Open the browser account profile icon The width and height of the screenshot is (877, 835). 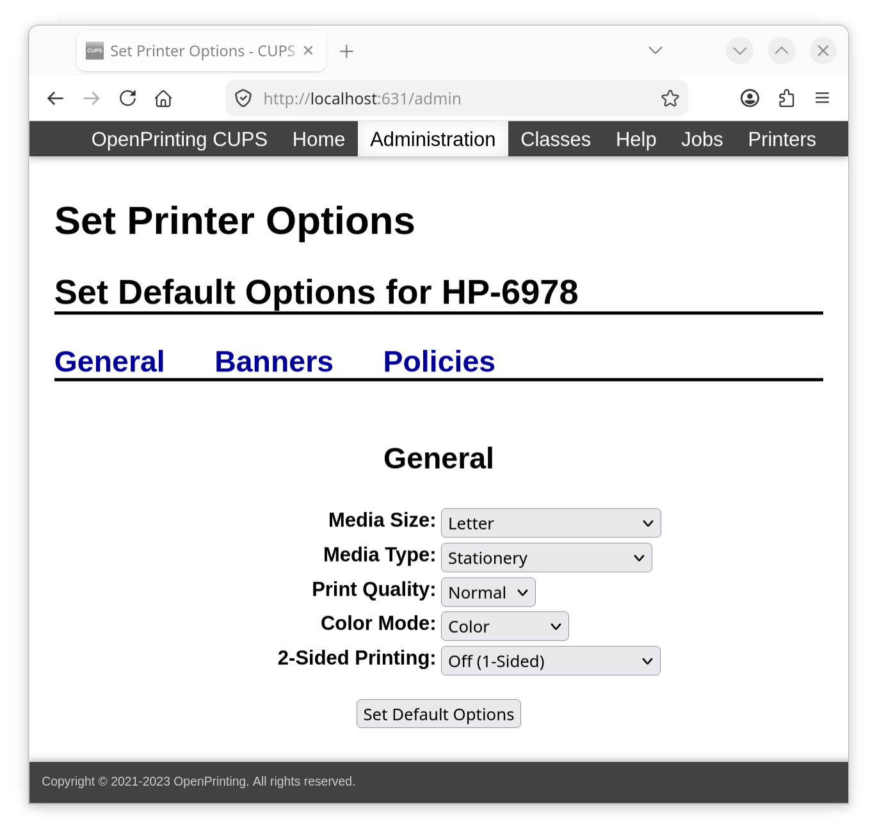(x=749, y=98)
